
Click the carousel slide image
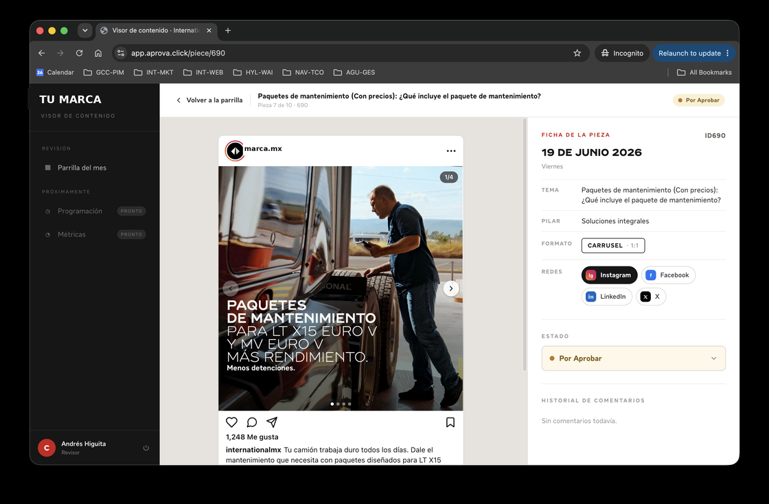coord(341,288)
